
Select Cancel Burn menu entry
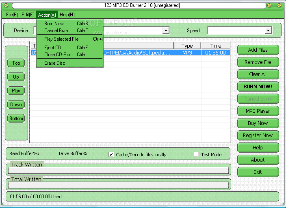(x=70, y=31)
